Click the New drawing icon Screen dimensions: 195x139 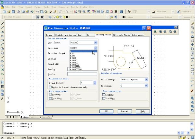[x=5, y=12]
